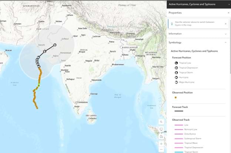Click the Colombo label on map
Image resolution: width=231 pixels, height=153 pixels.
[x=93, y=118]
